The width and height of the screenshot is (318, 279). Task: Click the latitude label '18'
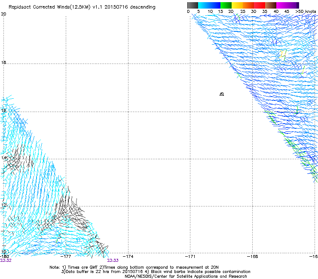3,62
